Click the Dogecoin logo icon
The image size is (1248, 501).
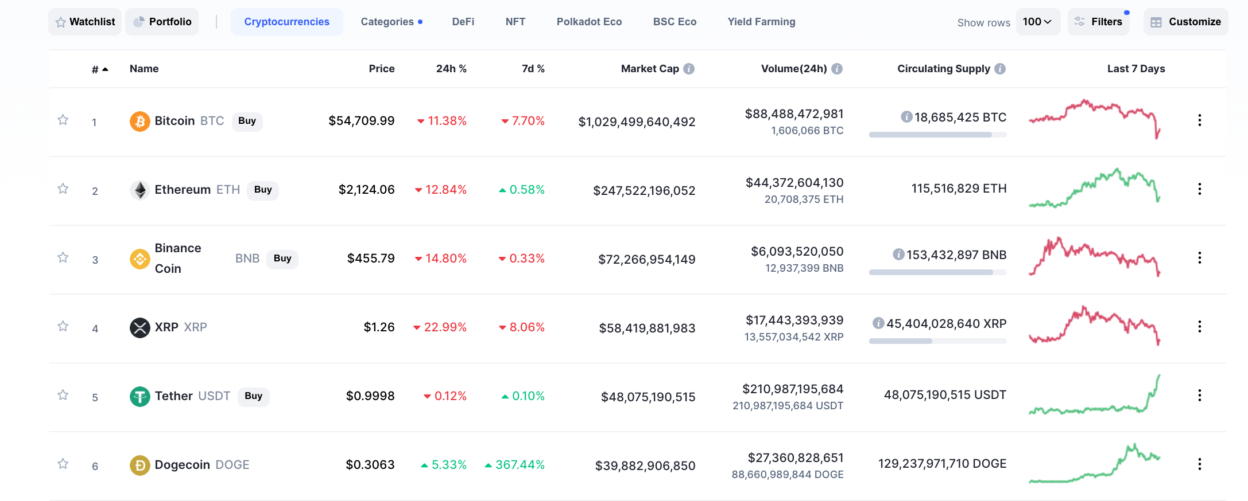tap(139, 465)
